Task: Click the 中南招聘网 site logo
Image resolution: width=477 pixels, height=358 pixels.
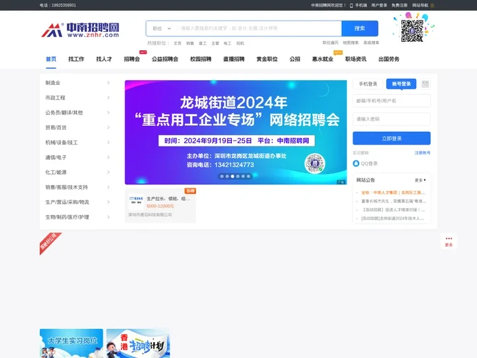Action: (80, 30)
